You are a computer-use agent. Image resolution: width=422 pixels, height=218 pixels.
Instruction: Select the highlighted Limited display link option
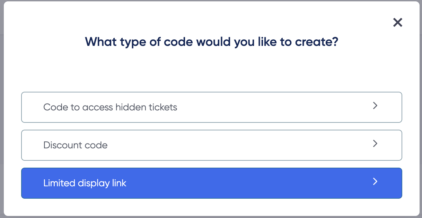click(x=212, y=183)
